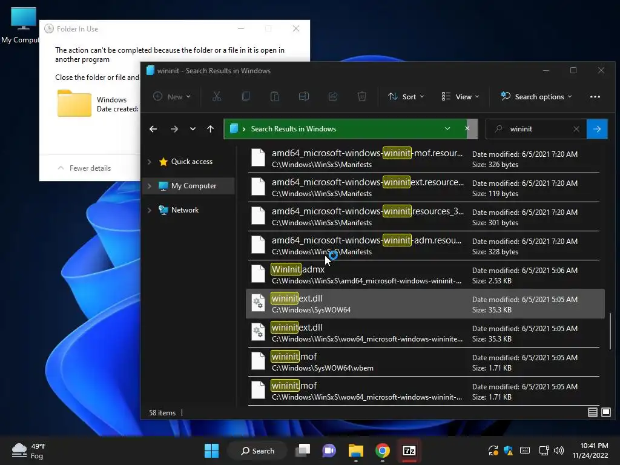Image resolution: width=620 pixels, height=465 pixels.
Task: Launch Google Chrome from the taskbar
Action: [x=383, y=450]
